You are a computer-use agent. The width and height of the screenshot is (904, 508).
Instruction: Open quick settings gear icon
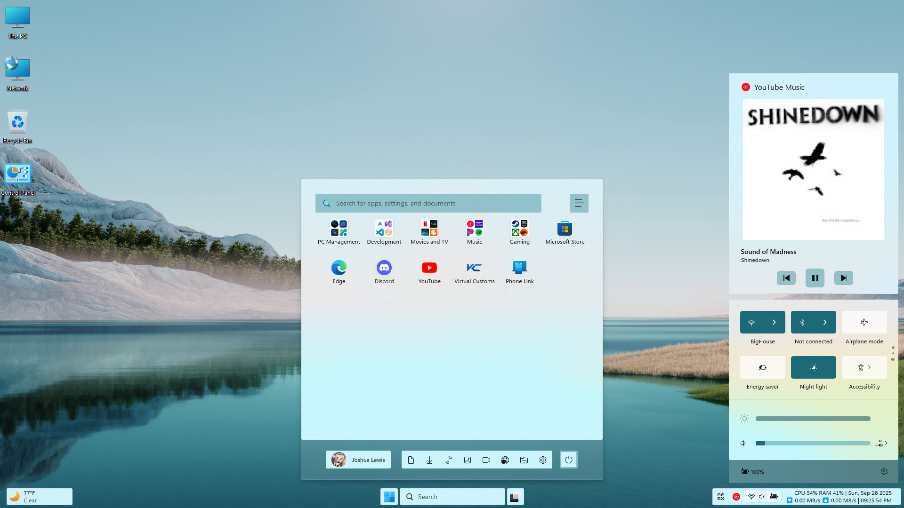[x=884, y=471]
